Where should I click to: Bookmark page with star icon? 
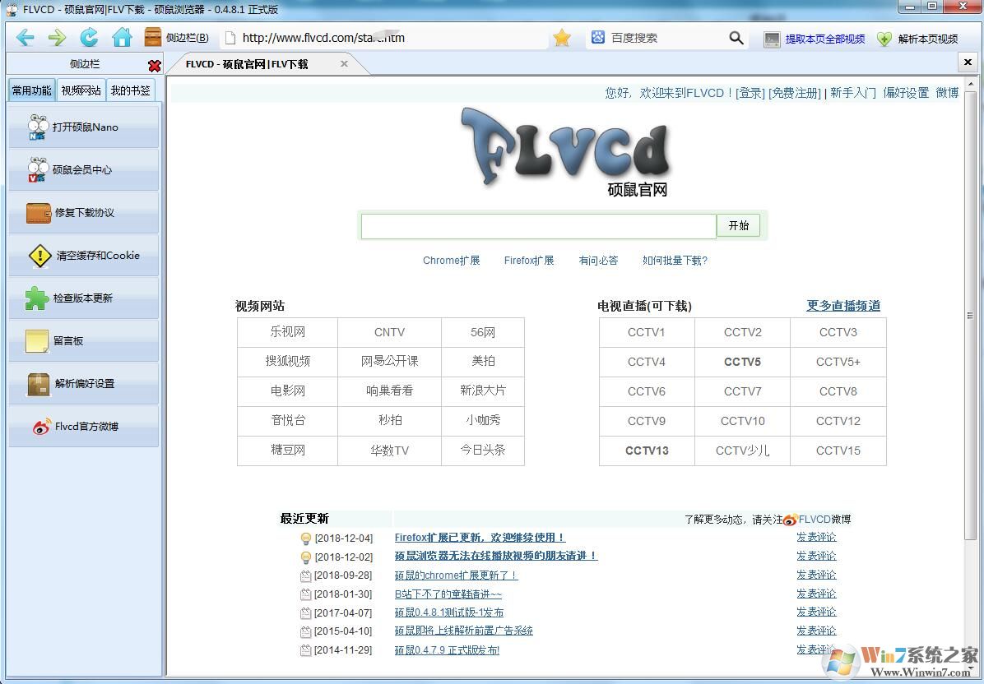(562, 38)
